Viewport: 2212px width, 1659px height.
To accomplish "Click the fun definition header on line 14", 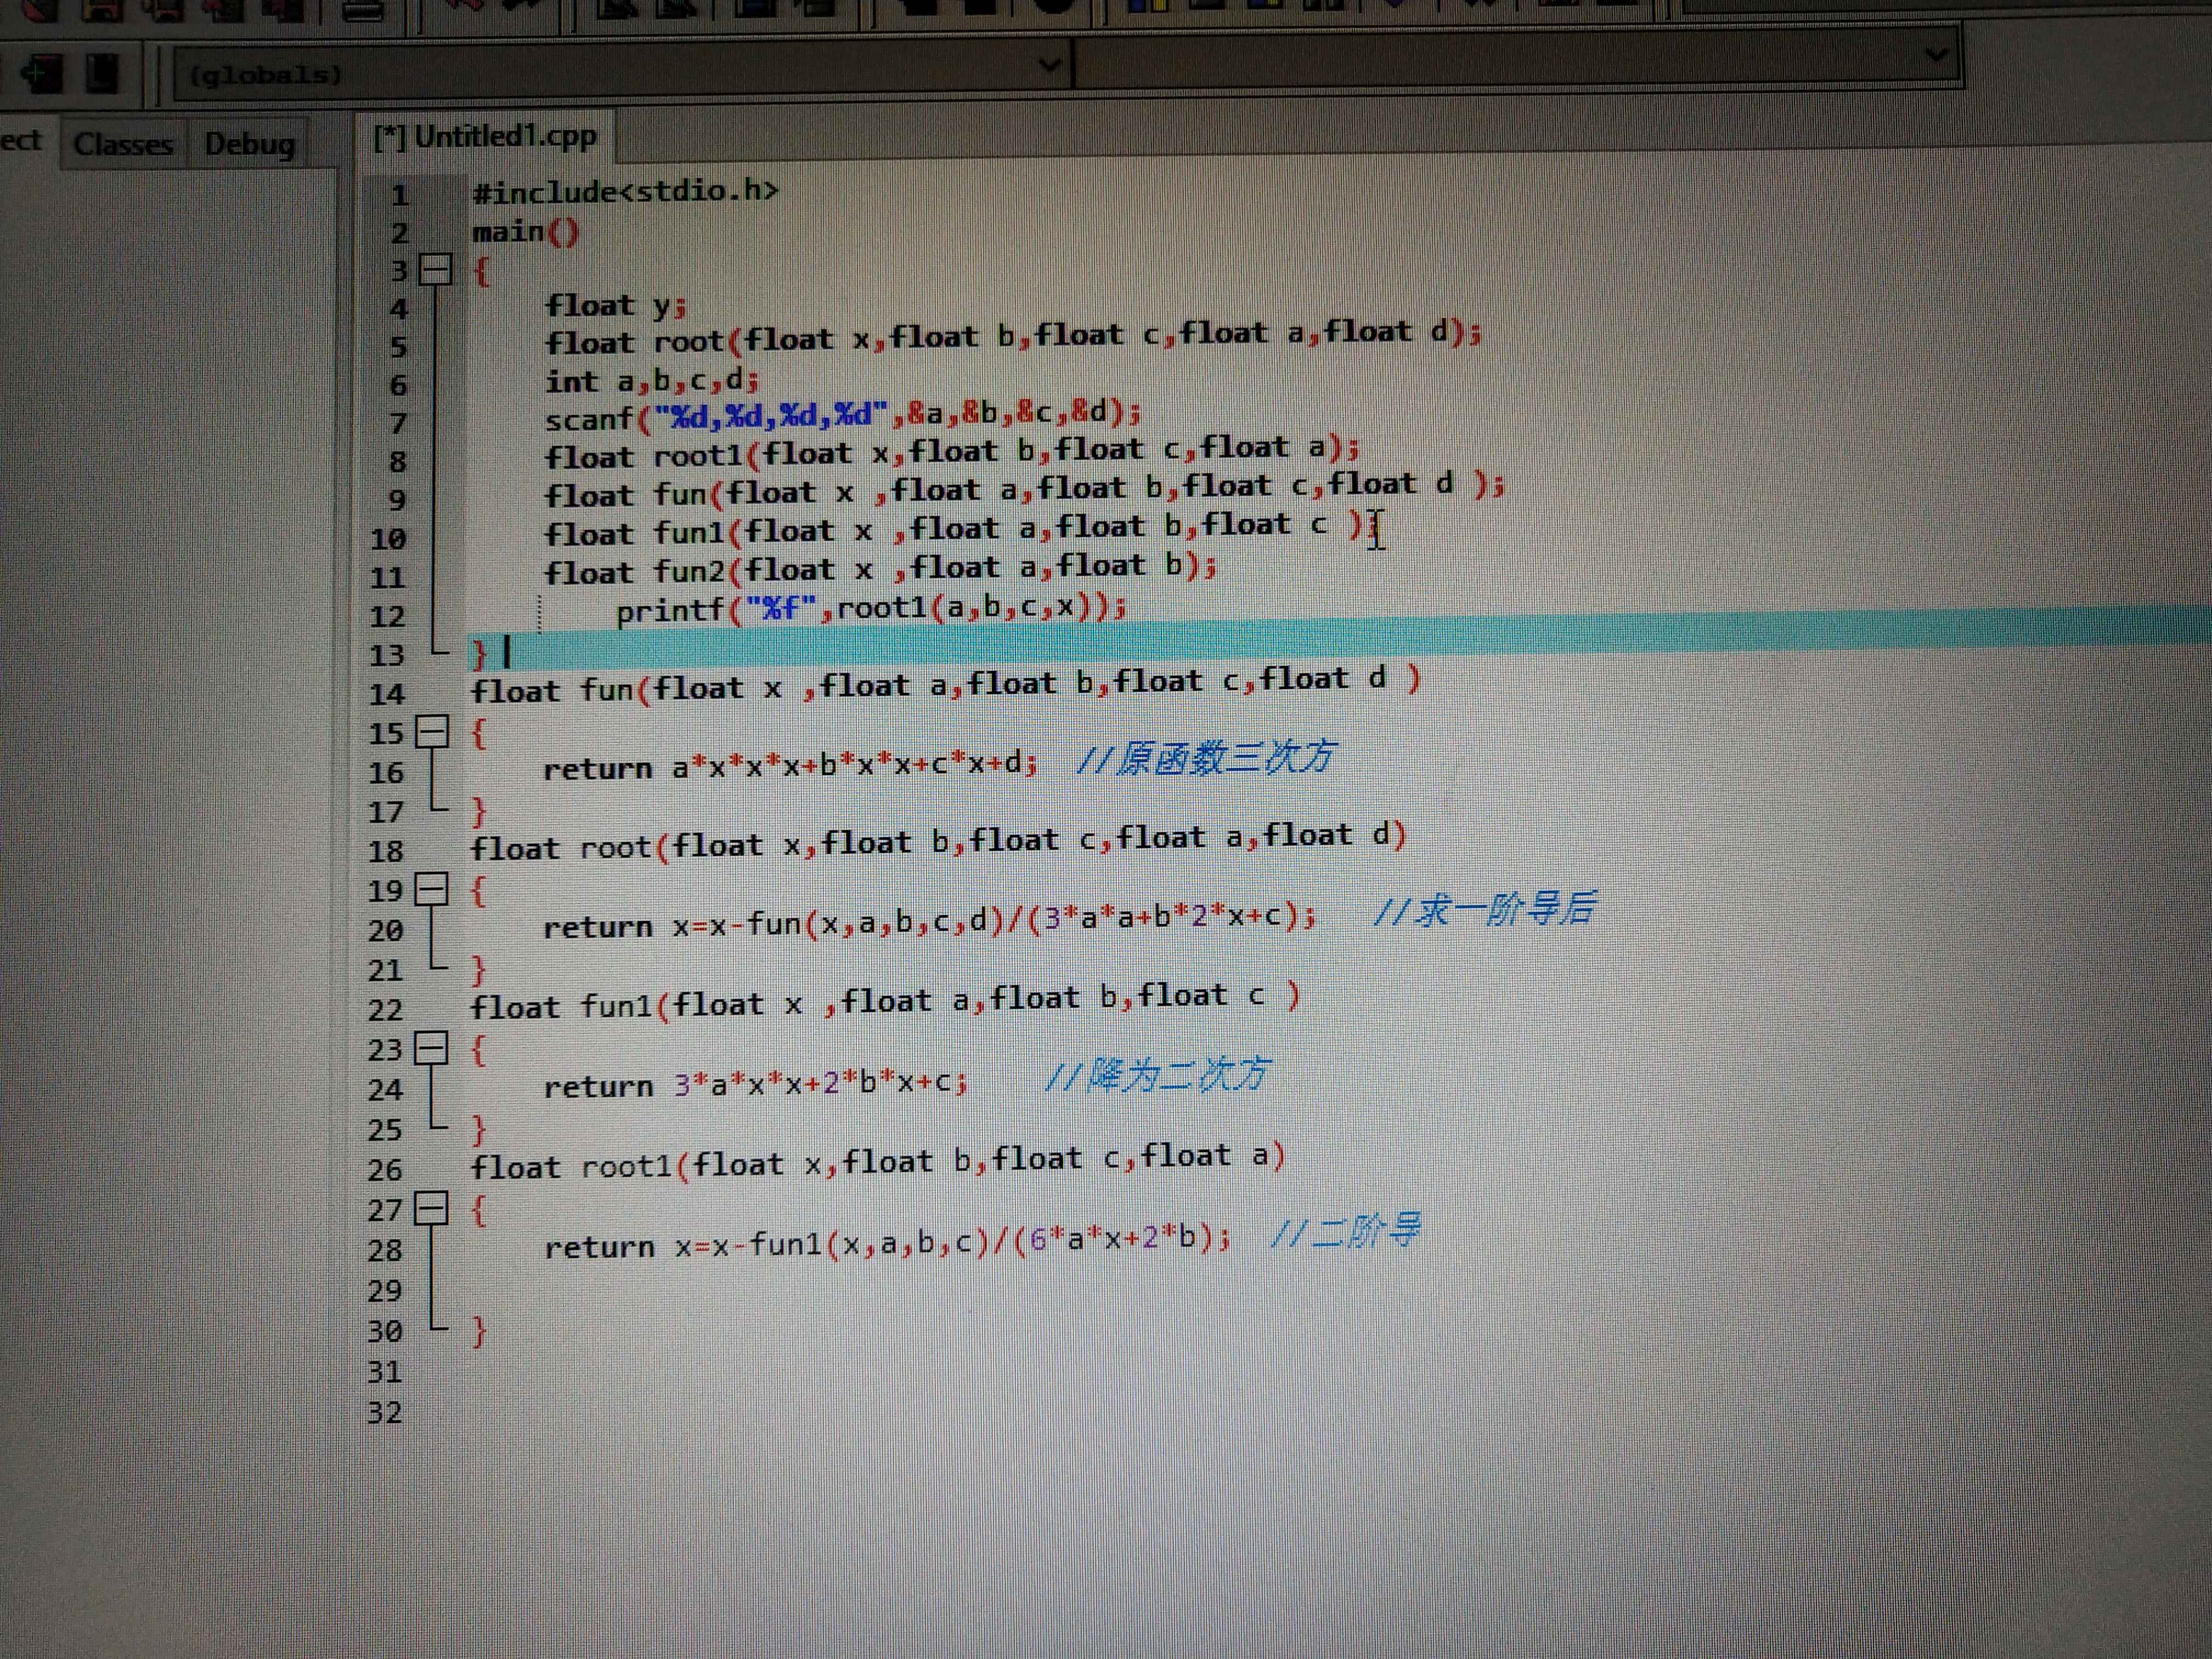I will (945, 686).
